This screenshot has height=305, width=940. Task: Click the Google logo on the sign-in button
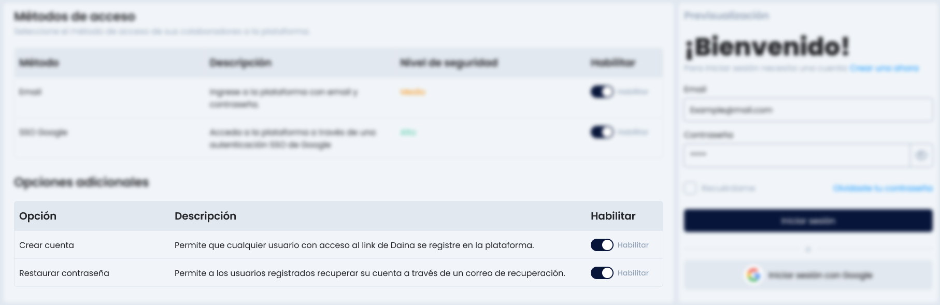[753, 275]
